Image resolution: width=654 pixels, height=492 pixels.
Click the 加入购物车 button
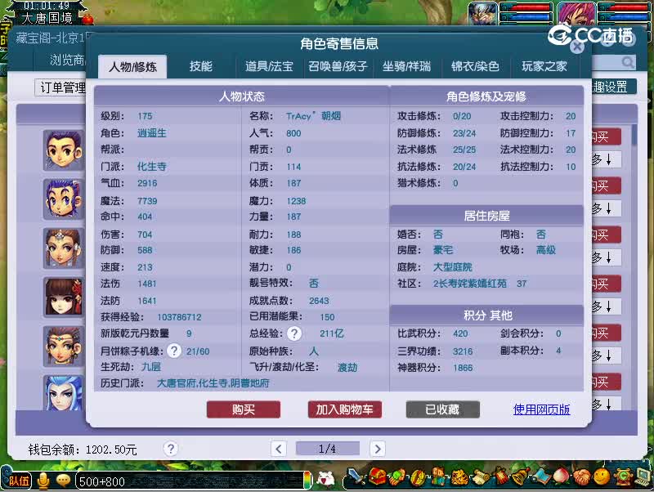click(x=344, y=409)
